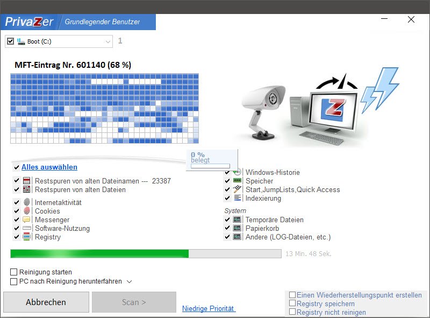430x318 pixels.
Task: Click the blue MFT block map
Action: [104, 109]
